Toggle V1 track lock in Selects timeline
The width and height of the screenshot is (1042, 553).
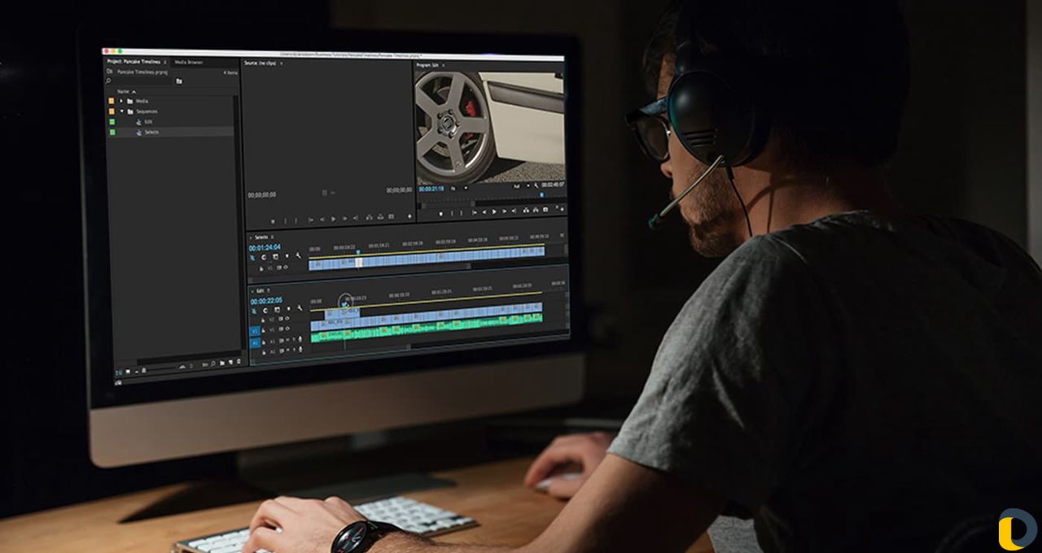[x=261, y=268]
